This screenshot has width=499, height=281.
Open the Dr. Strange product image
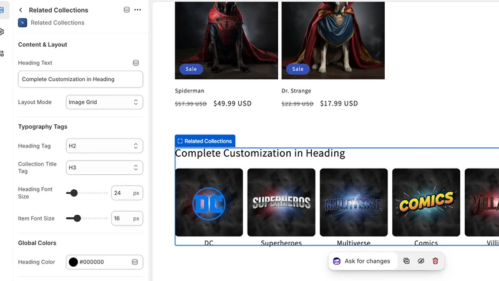coord(333,40)
